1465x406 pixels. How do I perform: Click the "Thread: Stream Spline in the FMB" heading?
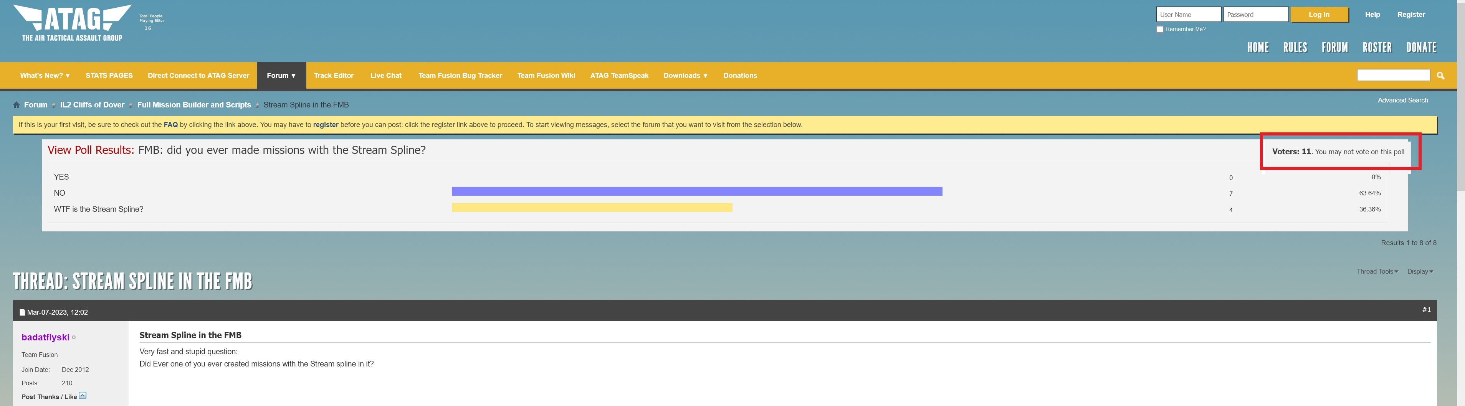132,281
